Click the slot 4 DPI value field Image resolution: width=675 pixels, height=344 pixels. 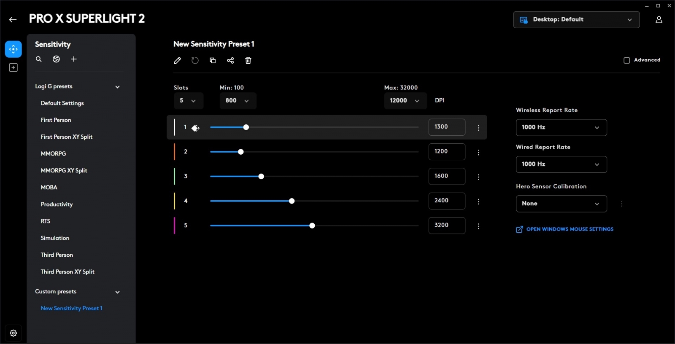pos(446,201)
